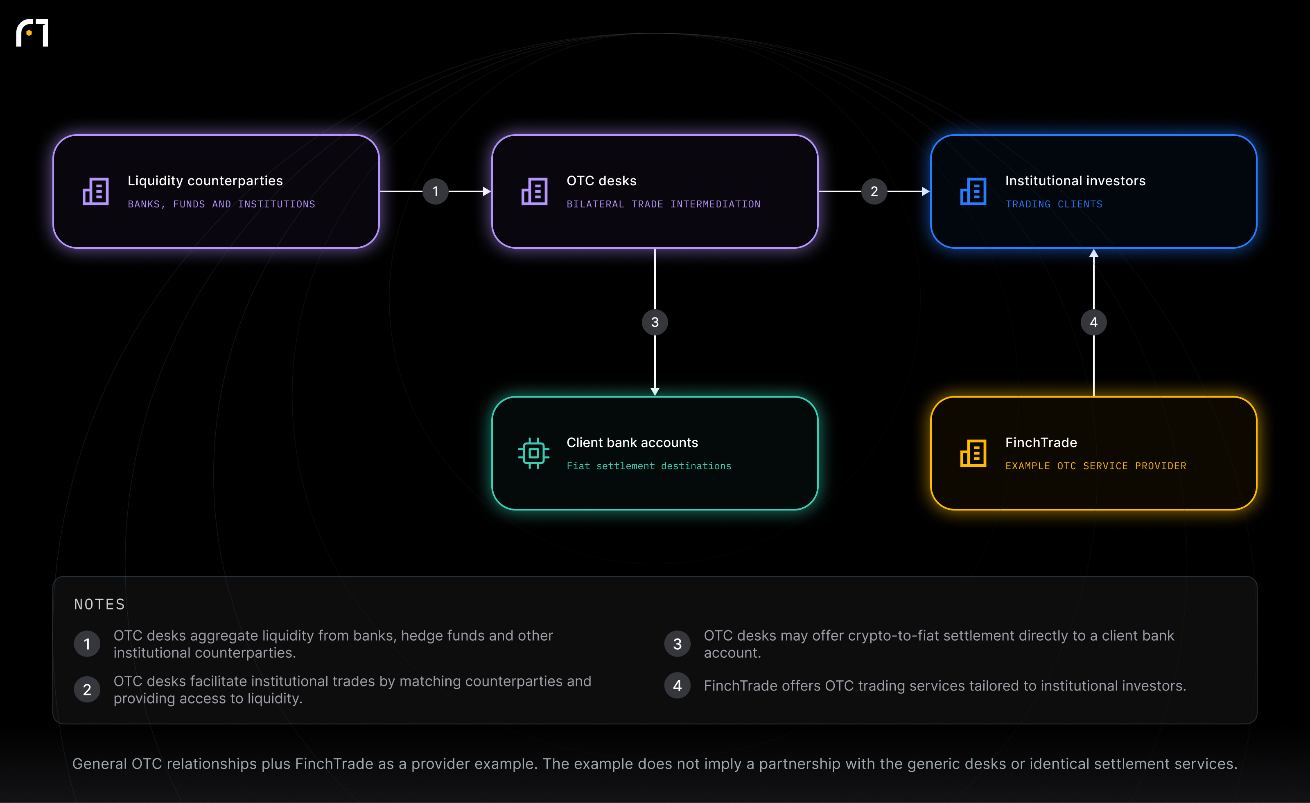Select the Institutional investors title
This screenshot has width=1310, height=803.
tap(1075, 180)
